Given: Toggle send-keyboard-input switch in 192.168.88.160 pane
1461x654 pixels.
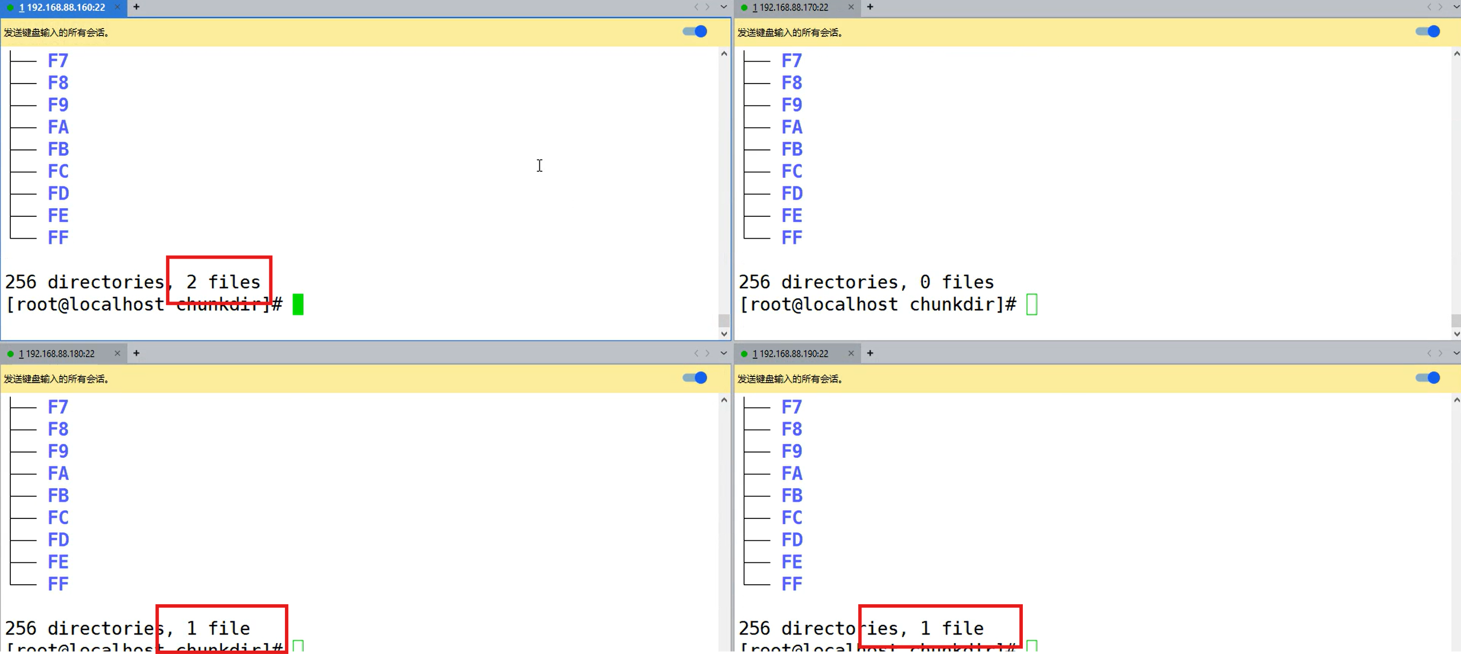Looking at the screenshot, I should point(695,31).
